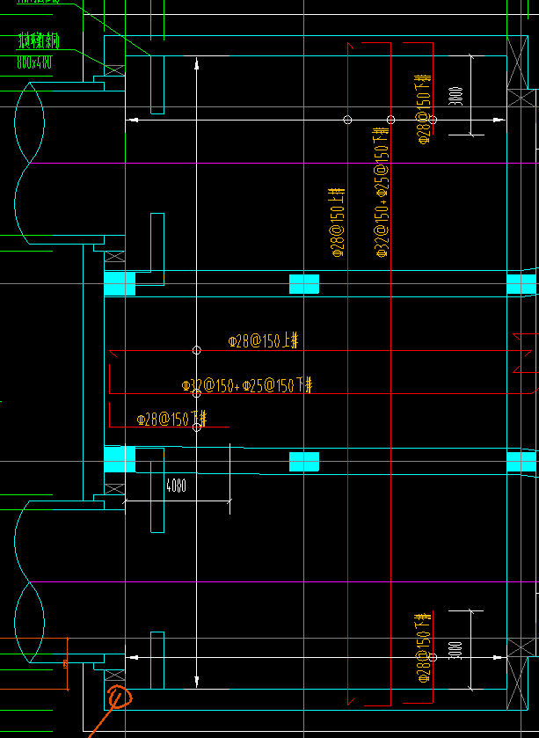Select the horizontal Φ28@150下排 label near the 4080 dimension
539x738 pixels.
point(171,419)
